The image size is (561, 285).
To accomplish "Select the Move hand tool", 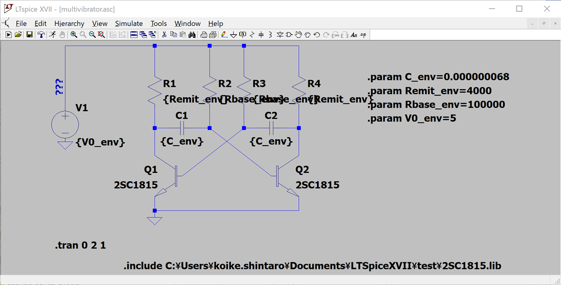I will click(298, 35).
